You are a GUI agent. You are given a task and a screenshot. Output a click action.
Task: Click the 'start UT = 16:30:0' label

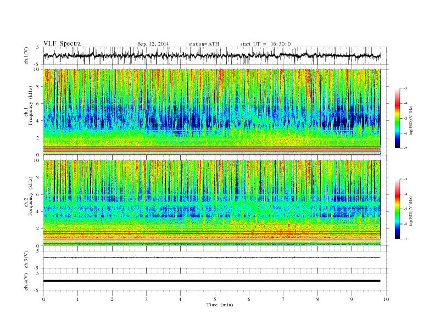point(265,44)
